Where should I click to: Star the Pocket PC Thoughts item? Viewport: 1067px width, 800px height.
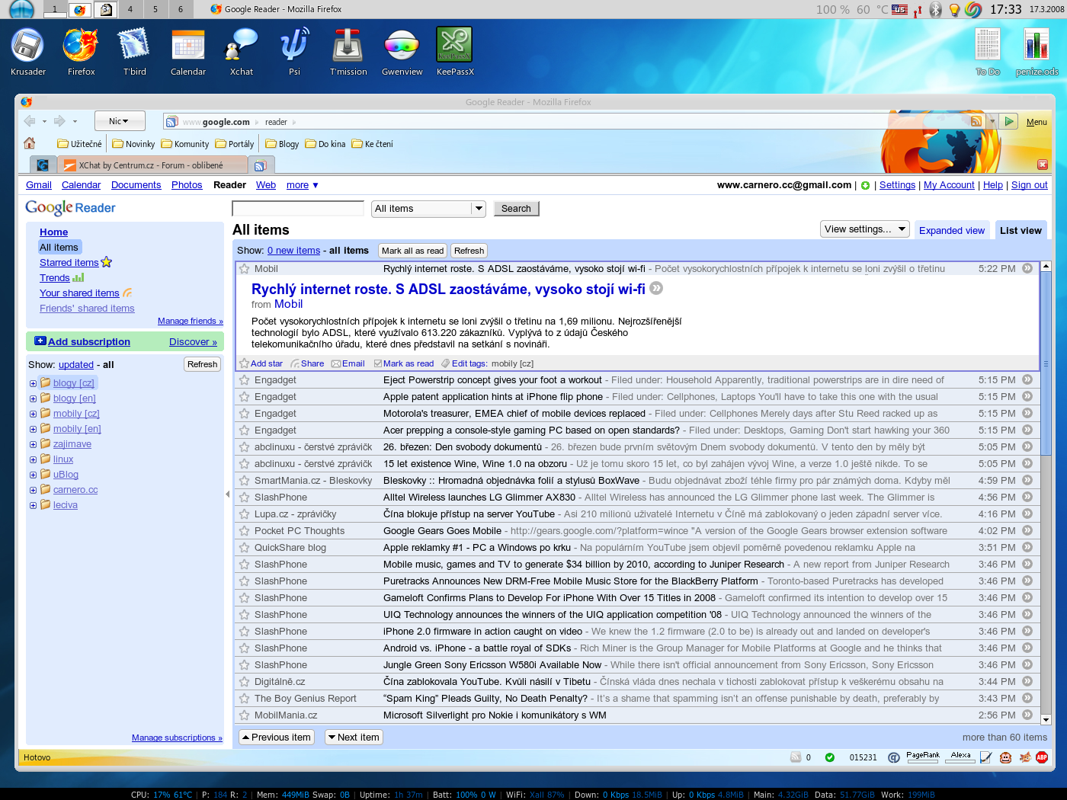pyautogui.click(x=245, y=531)
